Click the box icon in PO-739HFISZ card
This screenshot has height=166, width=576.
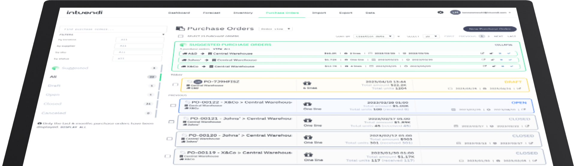click(x=307, y=83)
